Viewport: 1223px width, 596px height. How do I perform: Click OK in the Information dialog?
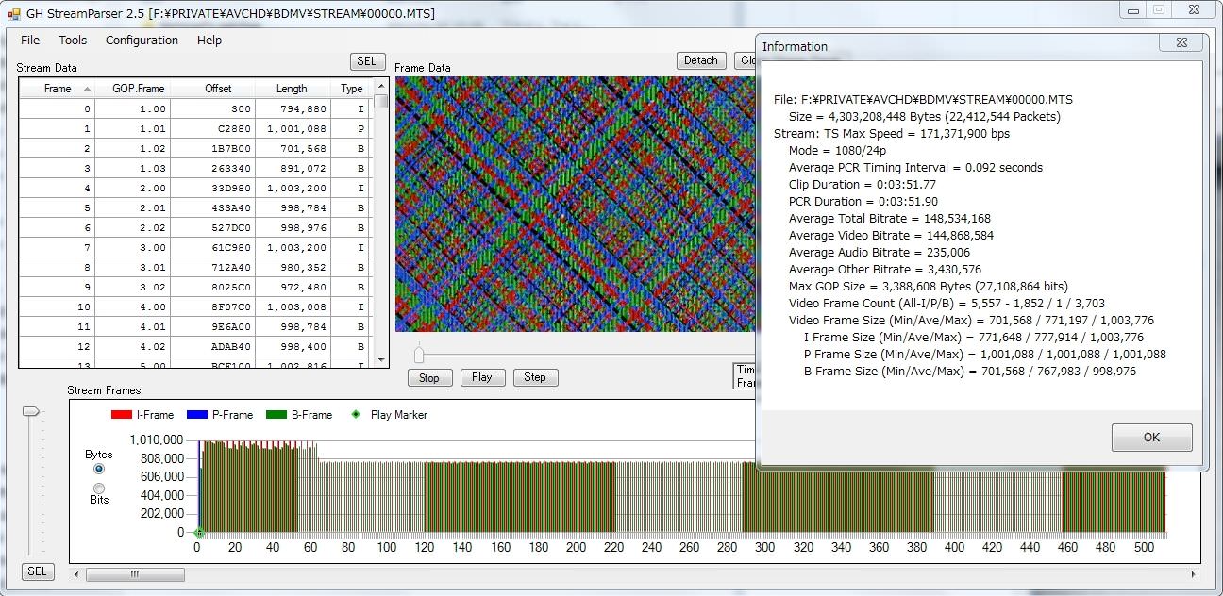1151,438
